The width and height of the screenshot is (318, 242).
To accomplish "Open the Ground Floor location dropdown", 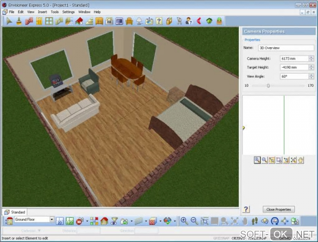I will [51, 219].
